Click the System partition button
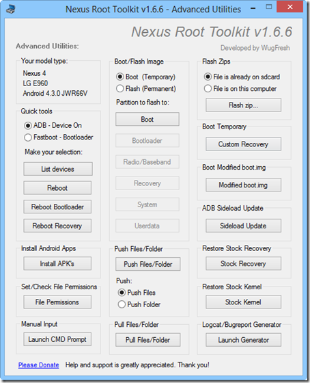Image resolution: width=310 pixels, height=383 pixels. click(147, 204)
